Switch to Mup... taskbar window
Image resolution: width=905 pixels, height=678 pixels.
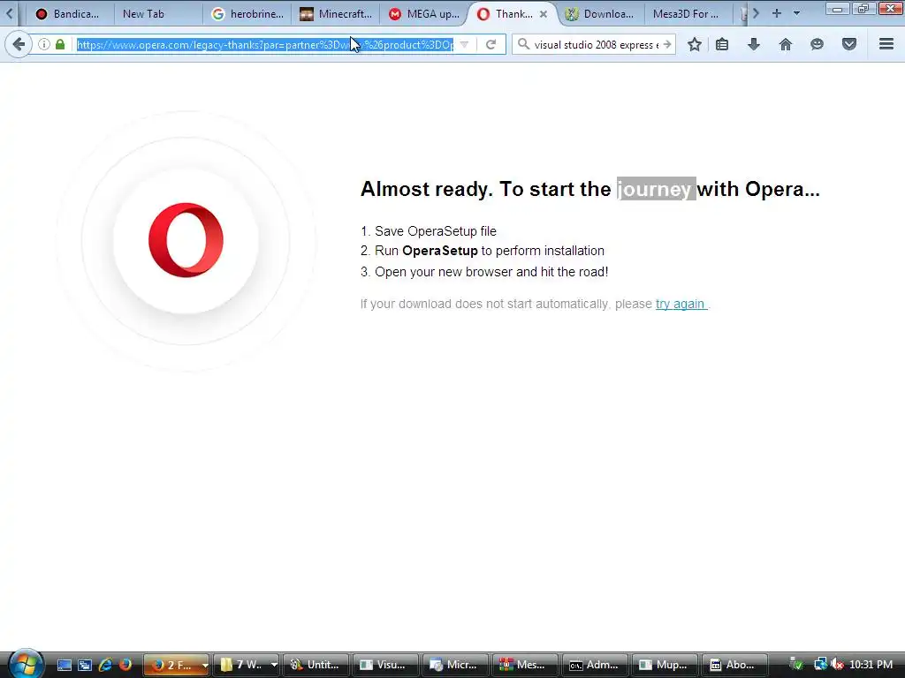pyautogui.click(x=665, y=665)
